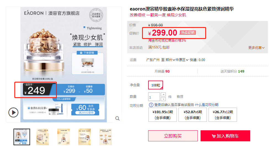
Task: Expand the 更多优惠 dropdown
Action: coord(256,48)
